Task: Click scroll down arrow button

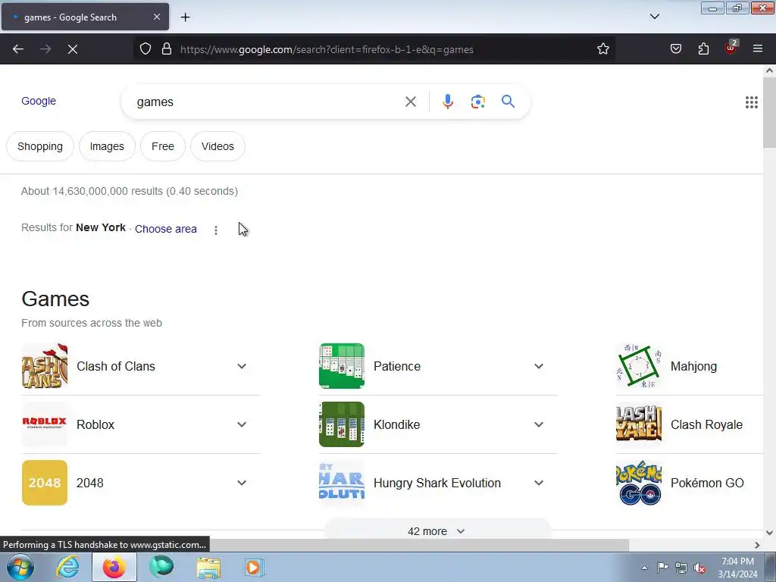Action: pyautogui.click(x=769, y=533)
